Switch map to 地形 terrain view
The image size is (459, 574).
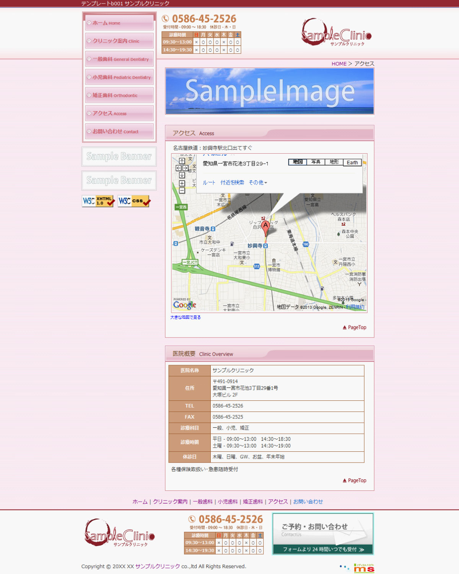(334, 162)
